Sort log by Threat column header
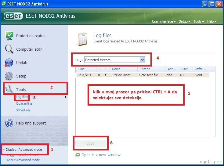Viewport: 224px width, 166px height. pos(151,69)
